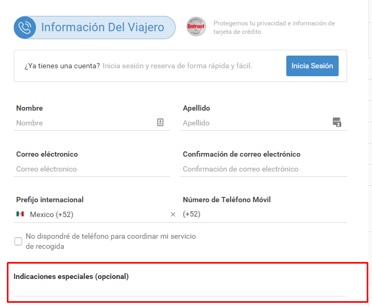372x307 pixels.
Task: Click the Mexico flag icon
Action: 20,214
